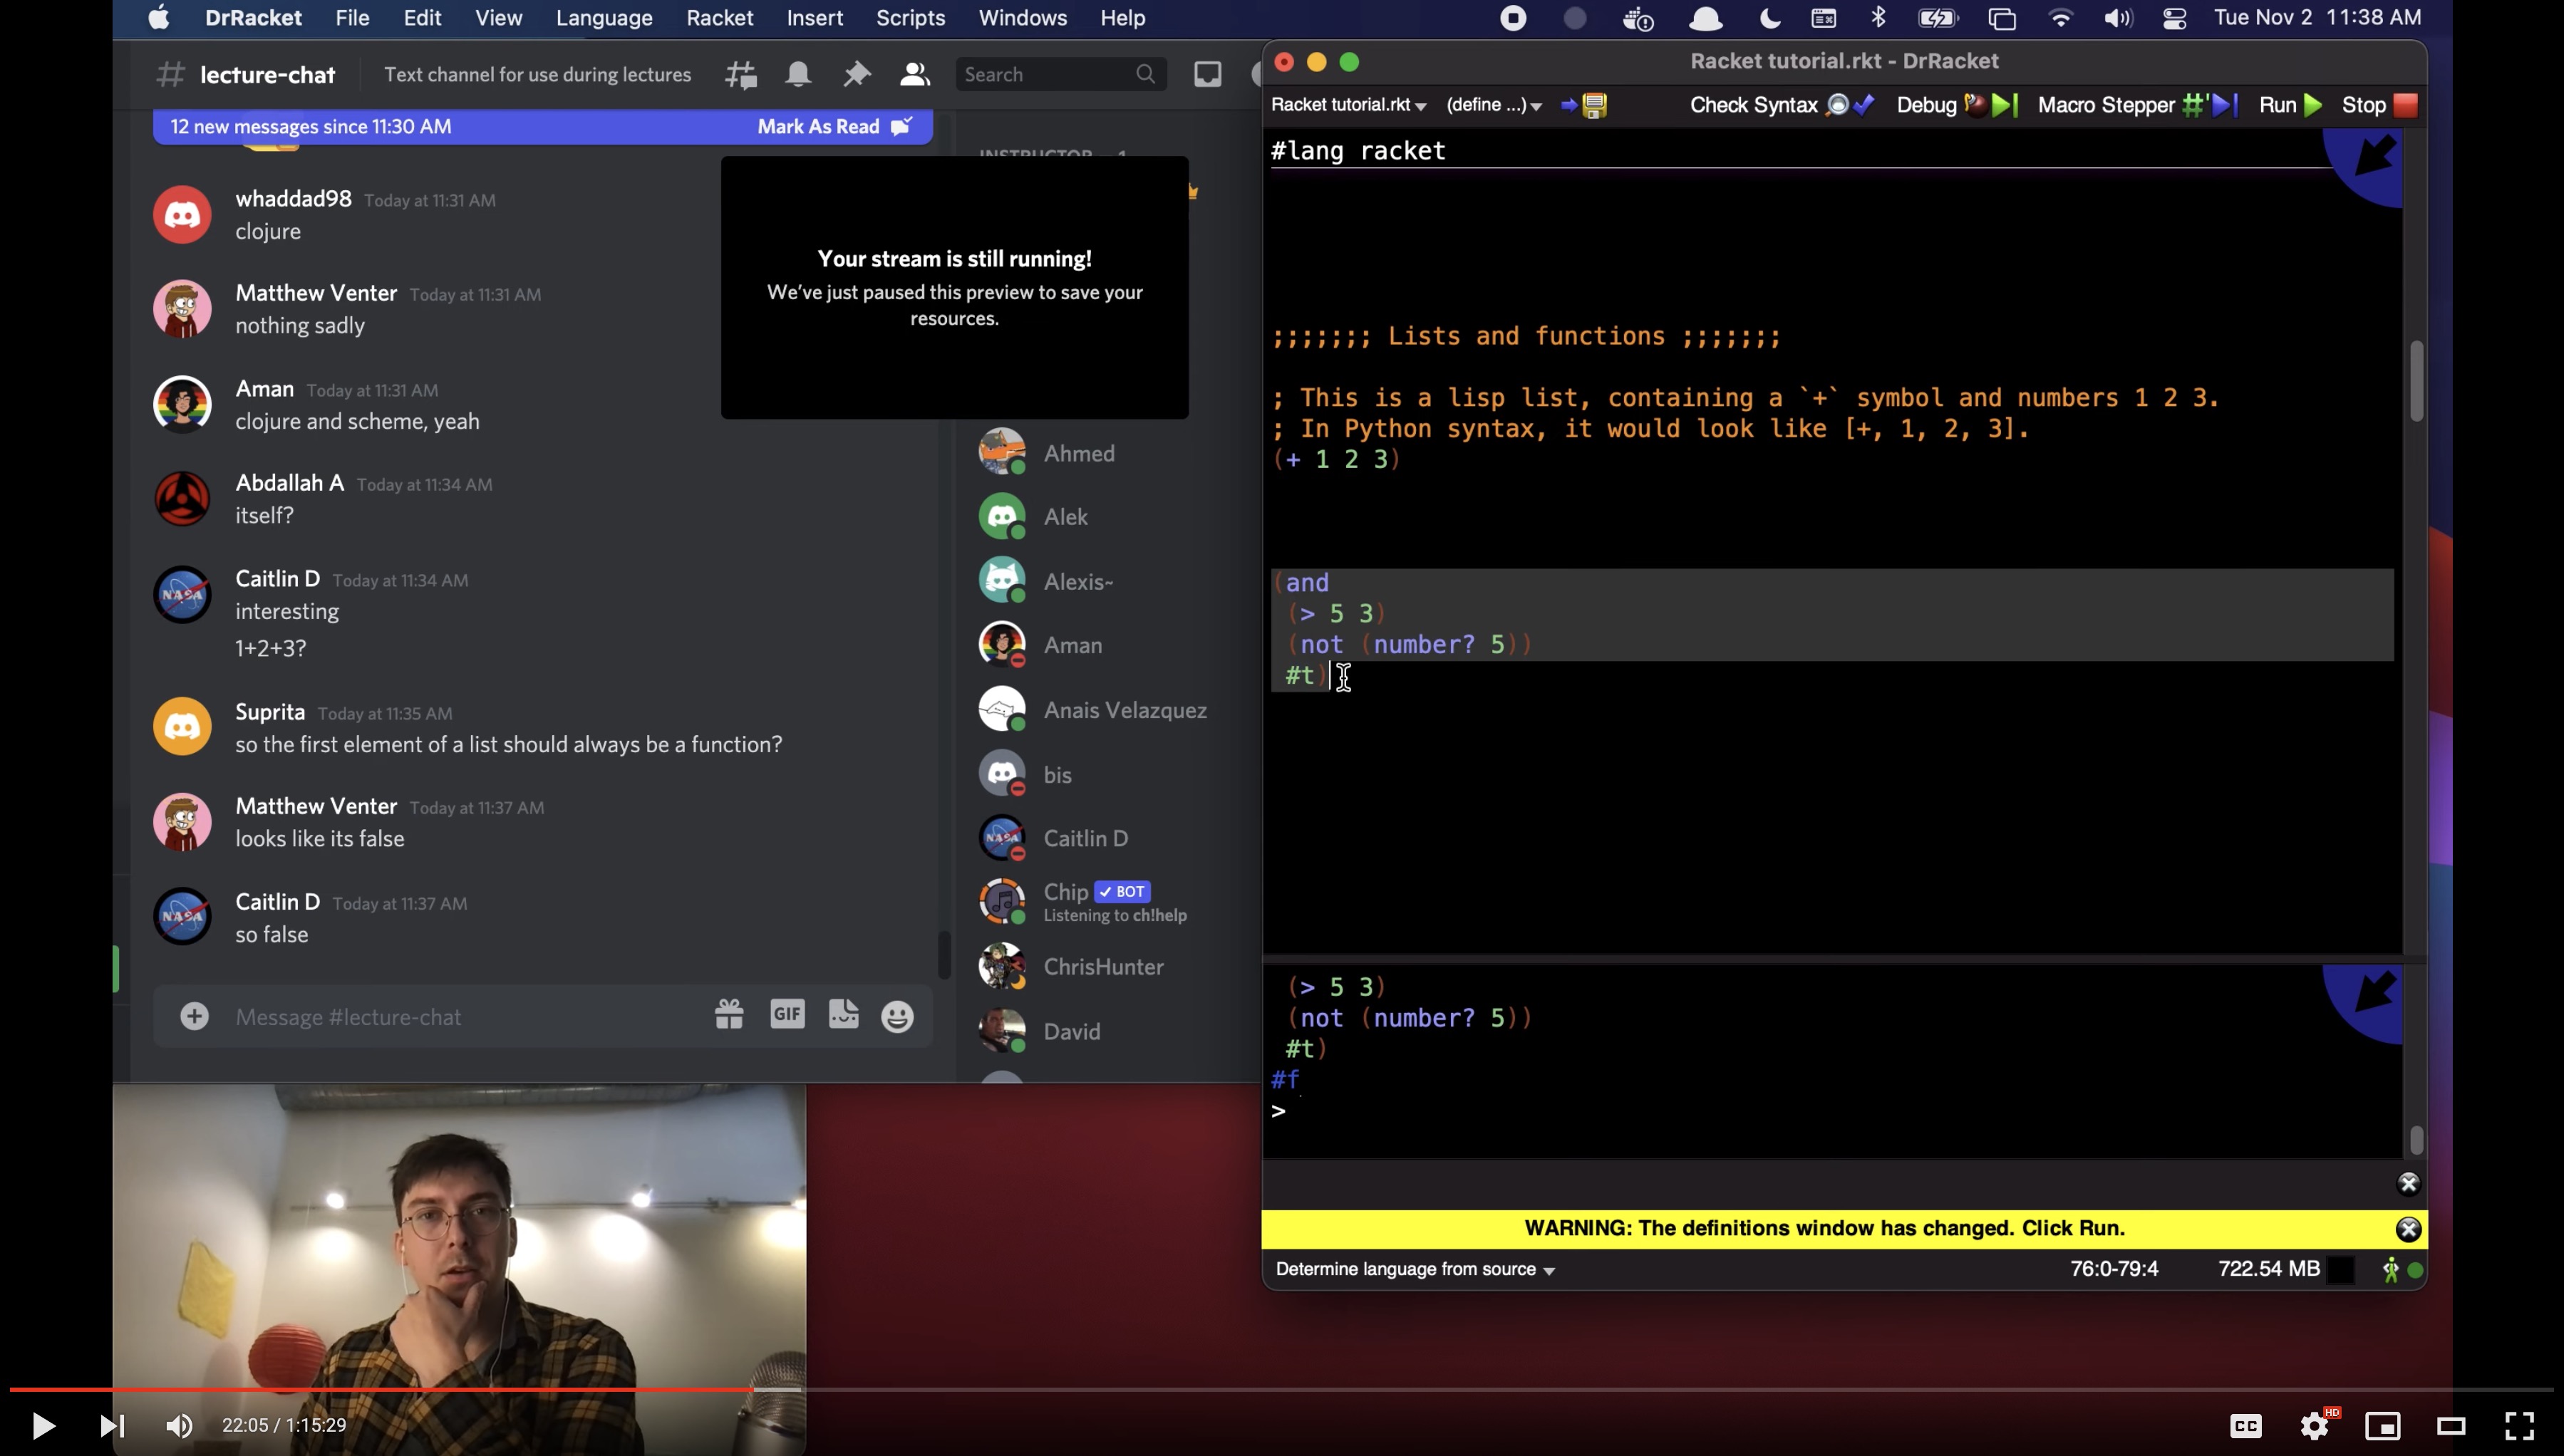
Task: Mute the video player volume
Action: coord(179,1426)
